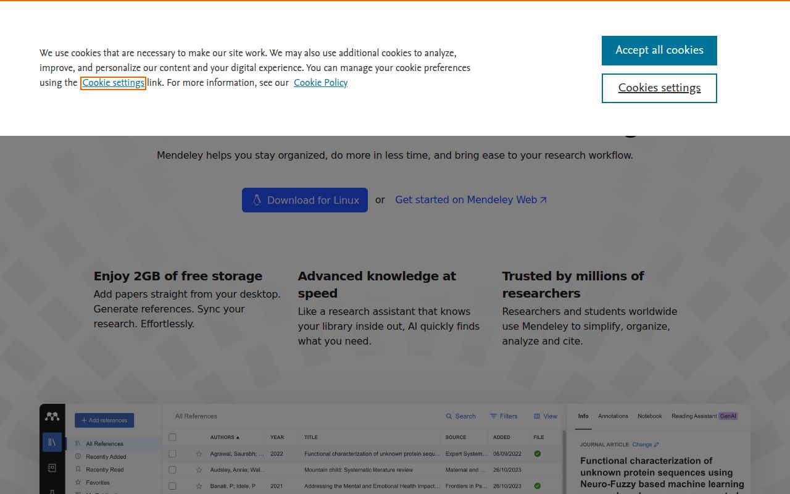
Task: Click the star icon beside Favorites
Action: click(78, 482)
